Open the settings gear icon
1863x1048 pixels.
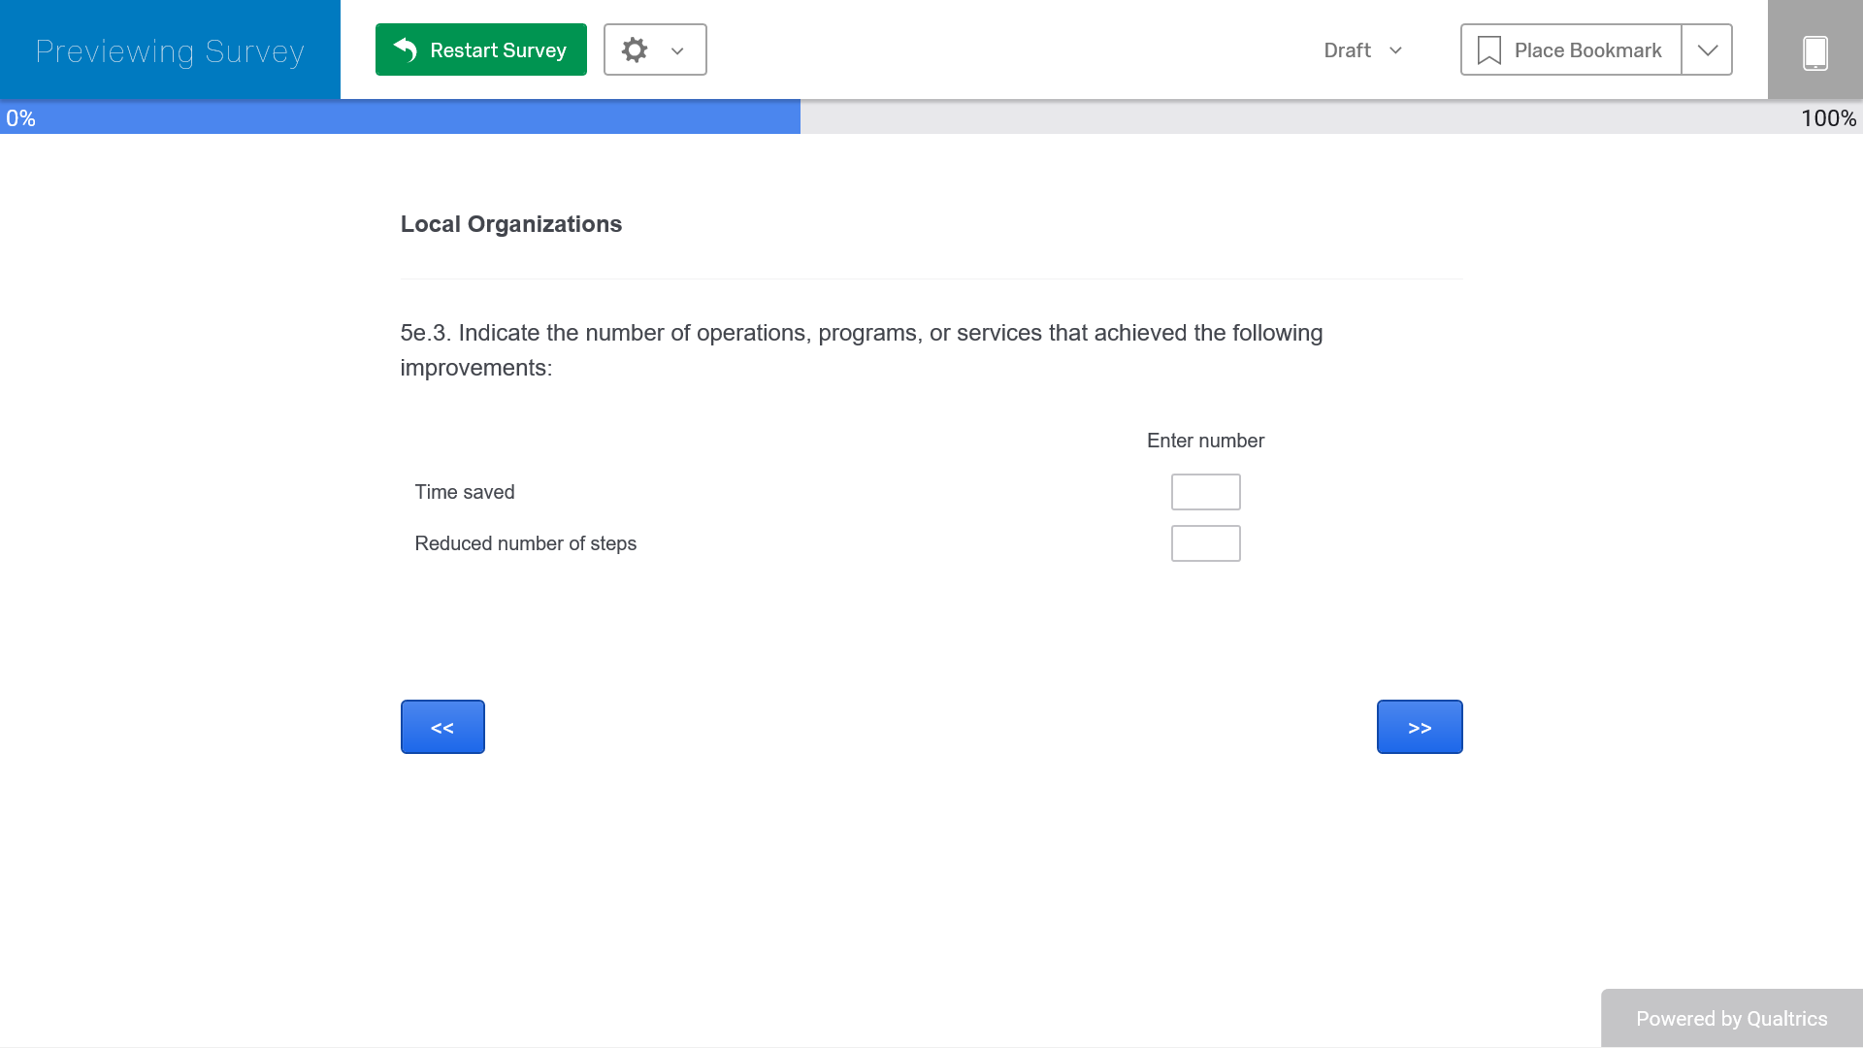click(x=635, y=49)
